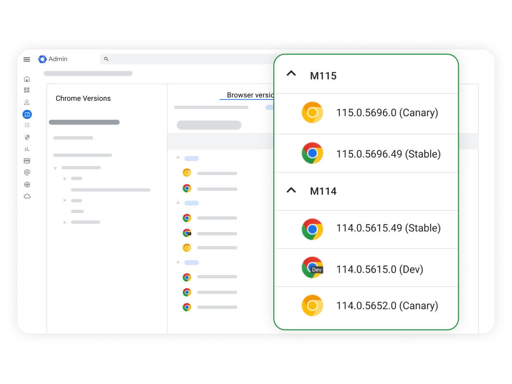512x384 pixels.
Task: Click the Google Admin logo
Action: click(43, 59)
